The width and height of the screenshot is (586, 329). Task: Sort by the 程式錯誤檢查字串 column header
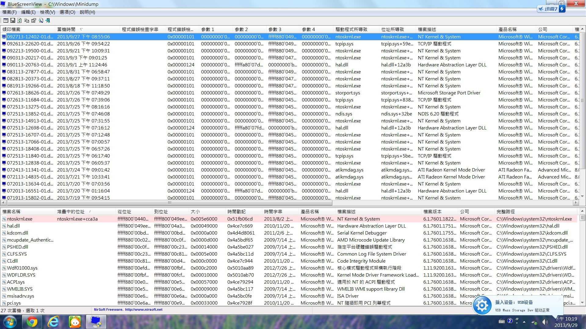tap(143, 29)
